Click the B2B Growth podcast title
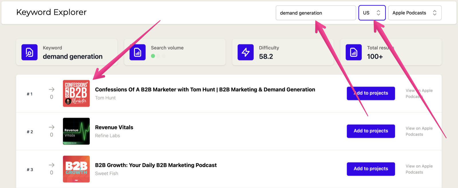 [x=156, y=165]
